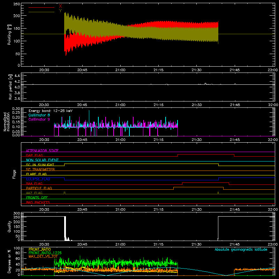Select the 'Quality' axis label
The width and height of the screenshot is (279, 279).
(9, 226)
